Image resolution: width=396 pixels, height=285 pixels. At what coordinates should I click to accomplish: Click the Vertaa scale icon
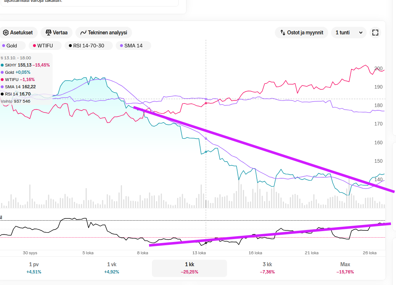point(48,33)
